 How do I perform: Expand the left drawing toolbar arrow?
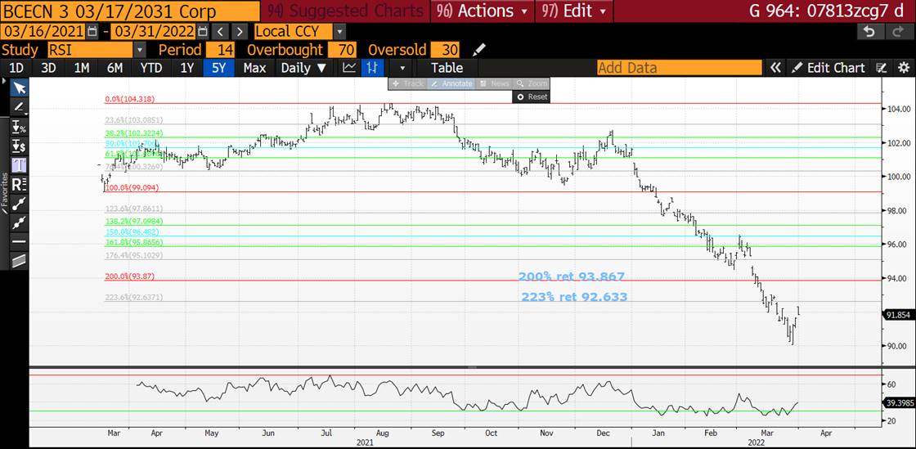tap(4, 81)
